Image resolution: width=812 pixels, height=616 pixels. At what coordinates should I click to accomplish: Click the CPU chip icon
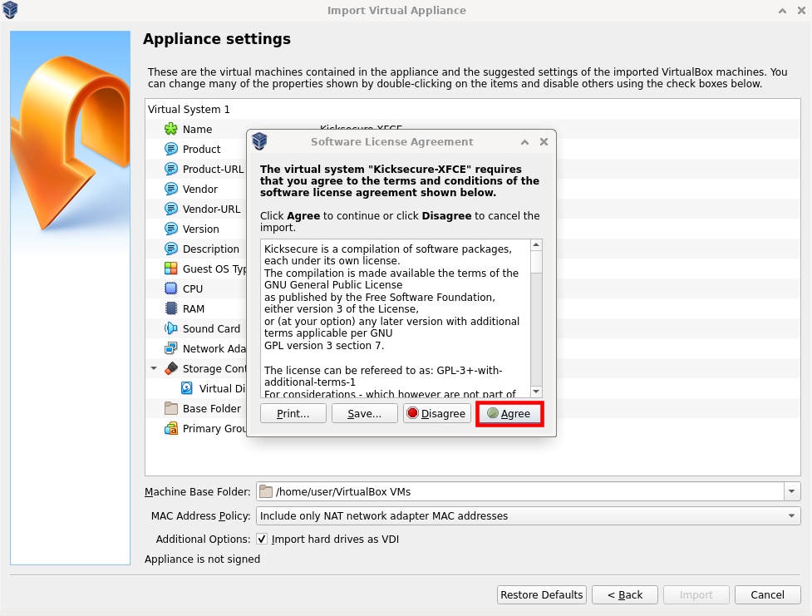[171, 288]
